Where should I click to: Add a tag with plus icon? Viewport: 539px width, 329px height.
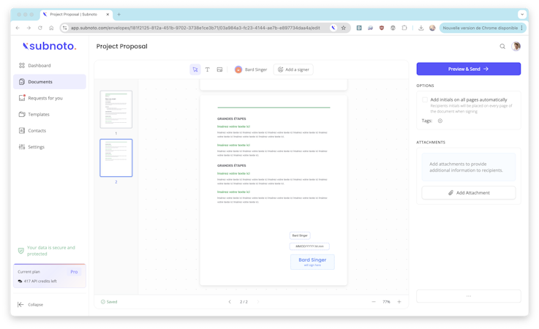[440, 121]
